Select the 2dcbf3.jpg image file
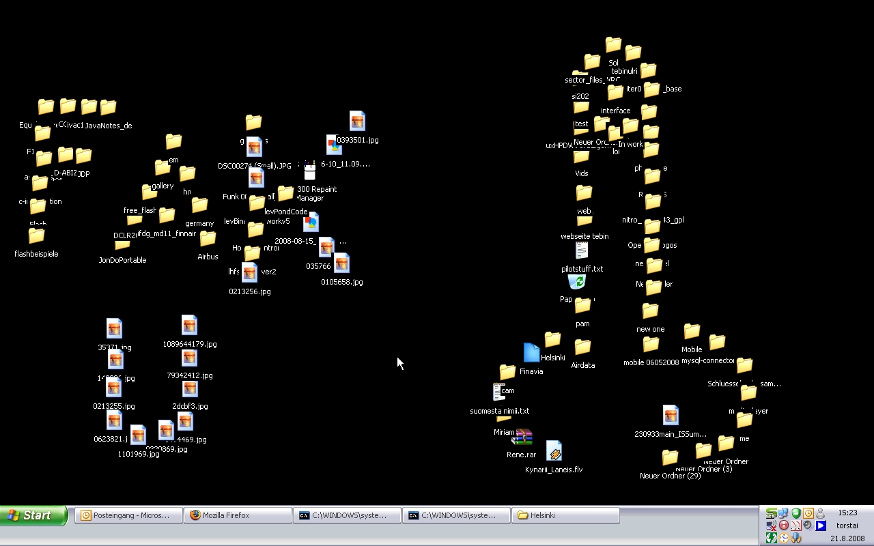The width and height of the screenshot is (874, 546). (190, 388)
